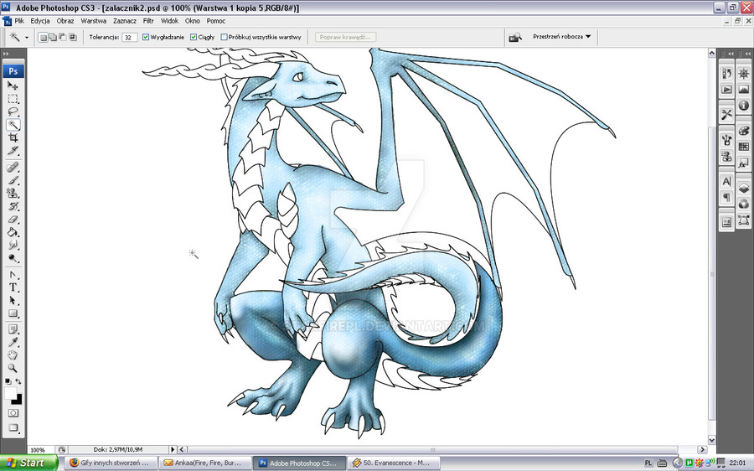Open the Przestrzeń robocza dropdown

click(561, 37)
